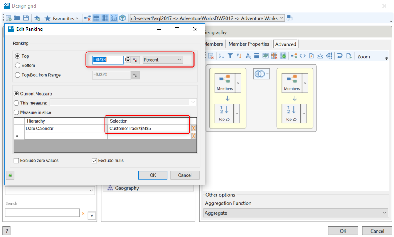Viewport: 394px width, 237px height.
Task: Click the save disk icon
Action: [x=26, y=18]
